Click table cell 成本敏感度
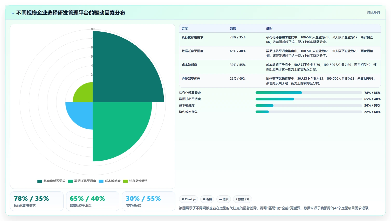 tap(189, 65)
